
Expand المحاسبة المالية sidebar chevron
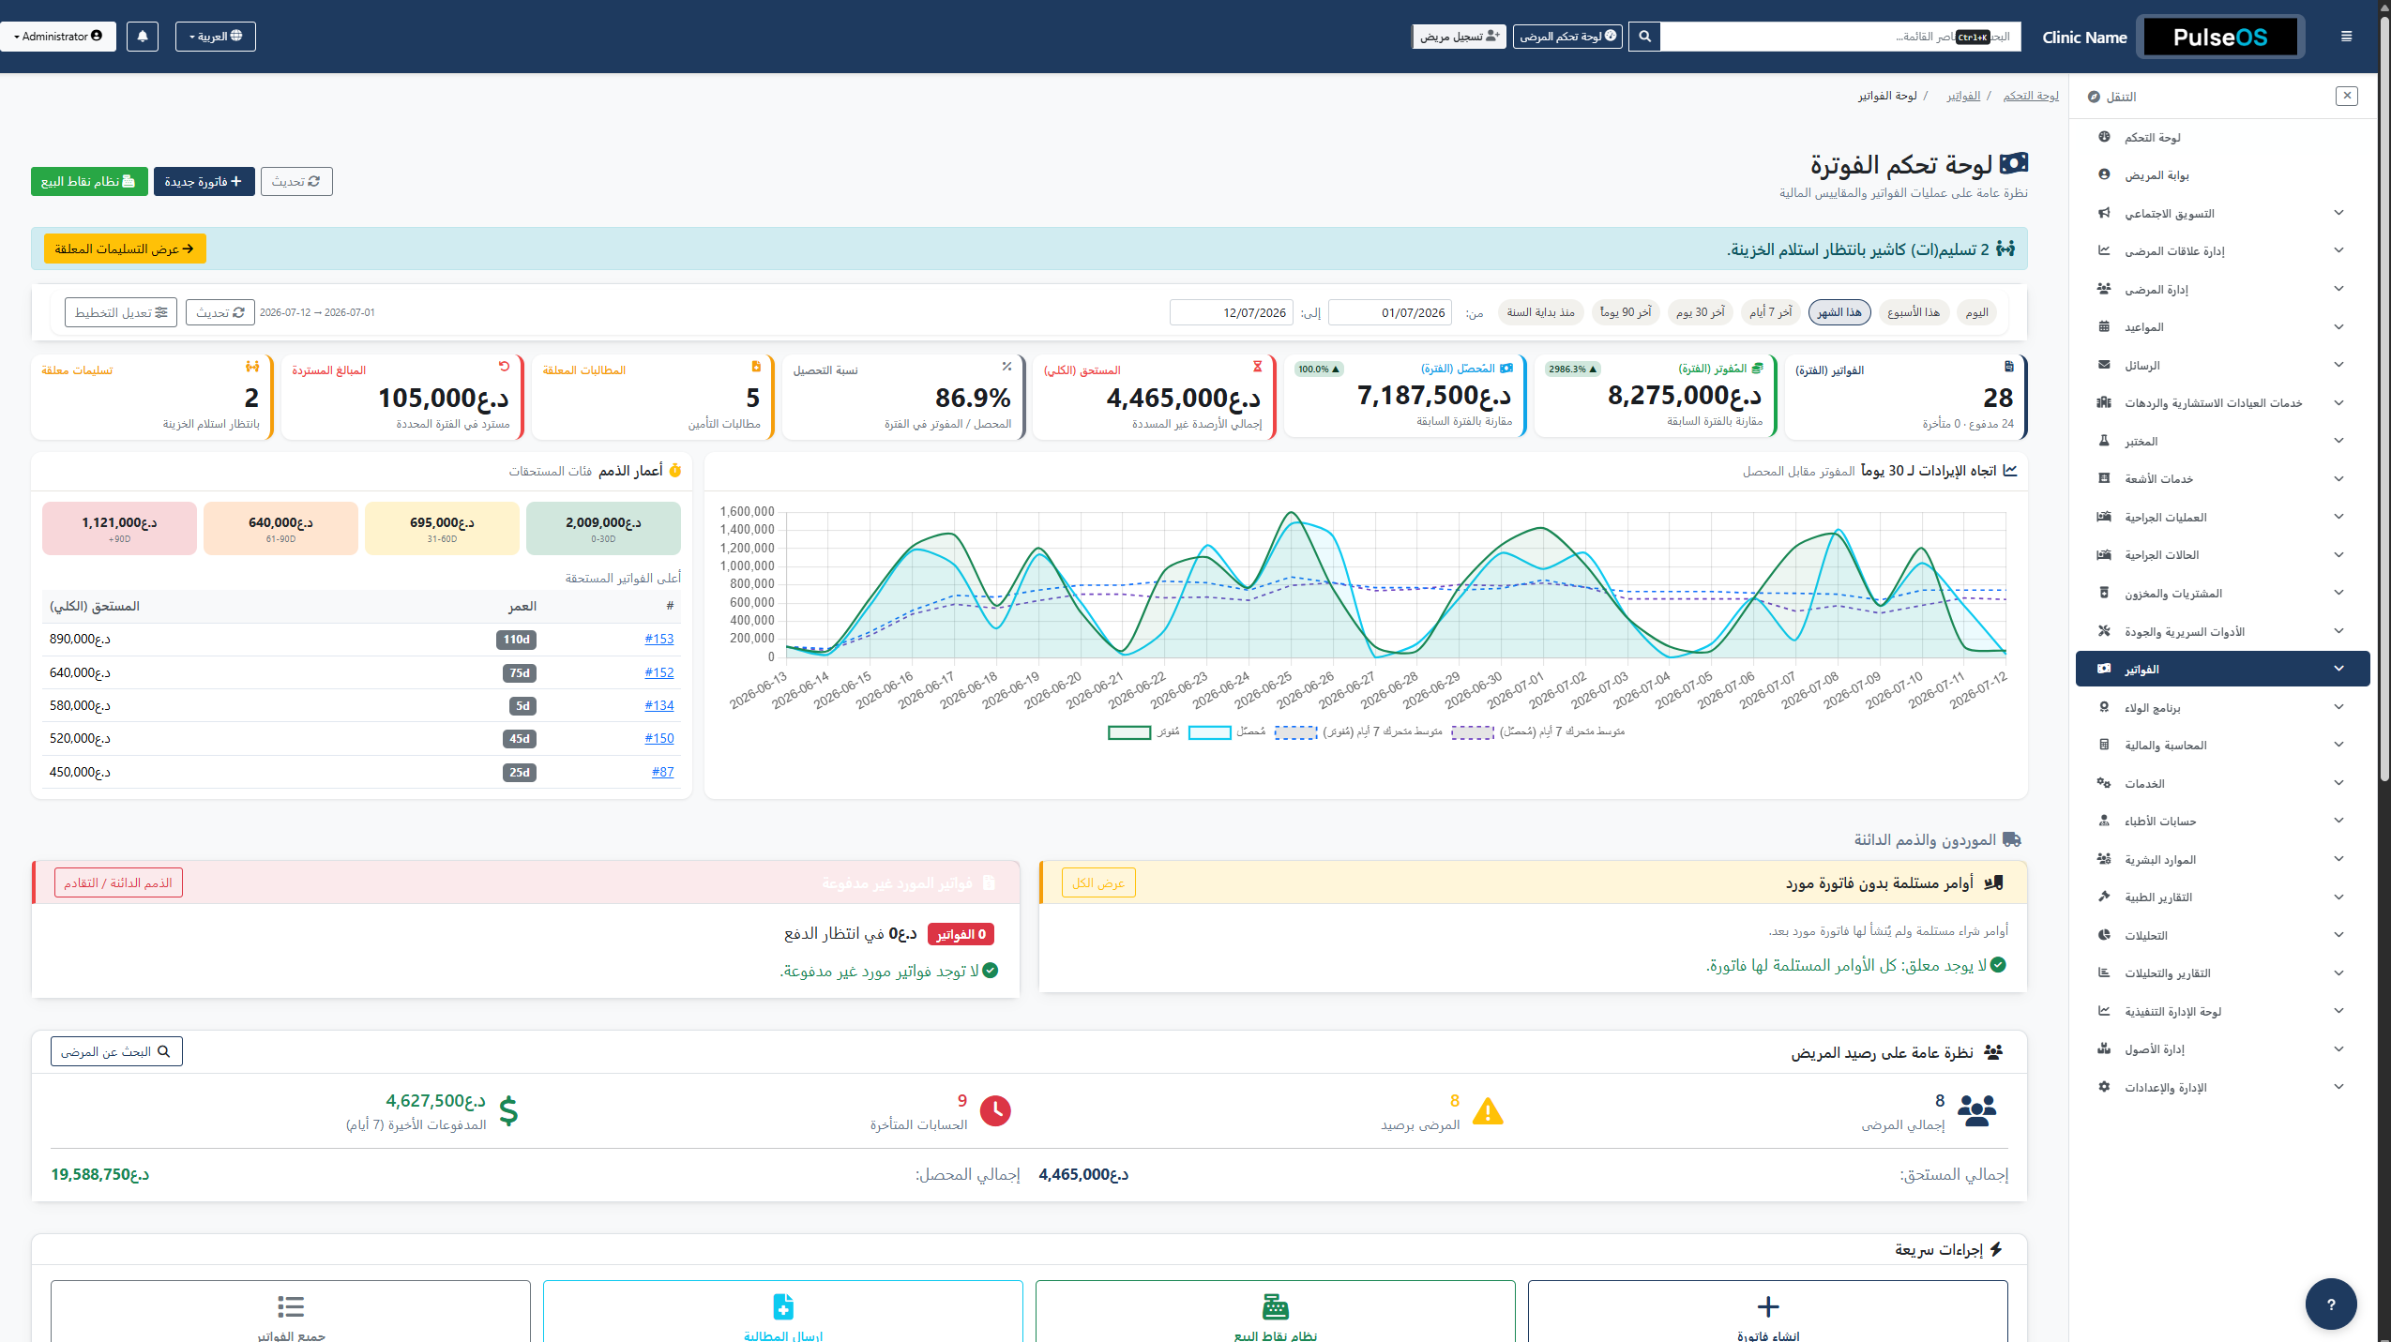tap(2338, 745)
